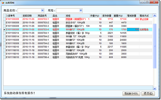This screenshot has height=100, width=161.
Task: Click the scrollbar down arrow
Action: [x=155, y=88]
